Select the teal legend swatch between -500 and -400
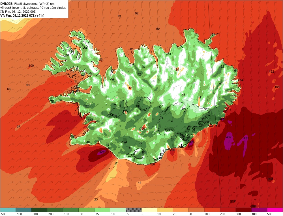This screenshot has height=216, width=283. click(8, 210)
